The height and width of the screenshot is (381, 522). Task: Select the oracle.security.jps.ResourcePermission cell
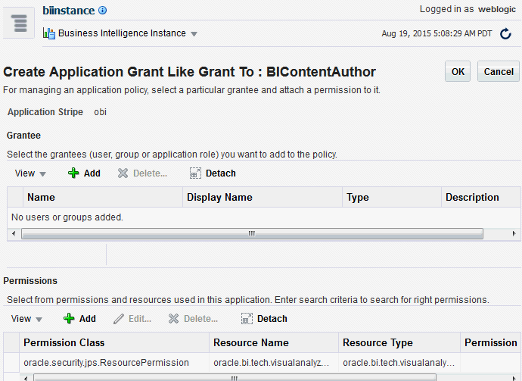coord(114,363)
